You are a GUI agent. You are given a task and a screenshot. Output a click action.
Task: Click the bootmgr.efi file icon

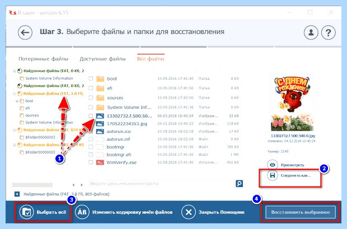click(x=100, y=155)
